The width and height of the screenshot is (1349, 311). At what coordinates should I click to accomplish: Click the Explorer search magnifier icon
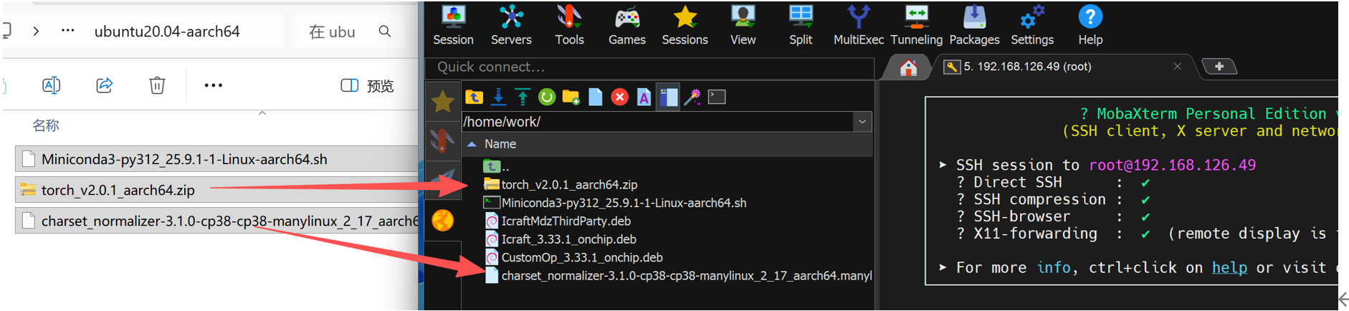385,32
